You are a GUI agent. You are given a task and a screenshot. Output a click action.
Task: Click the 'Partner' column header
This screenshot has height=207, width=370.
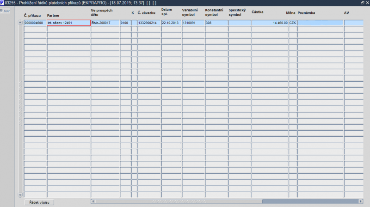click(53, 16)
